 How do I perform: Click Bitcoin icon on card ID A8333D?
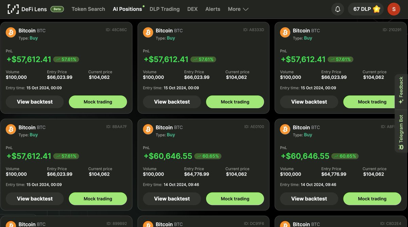tap(148, 33)
